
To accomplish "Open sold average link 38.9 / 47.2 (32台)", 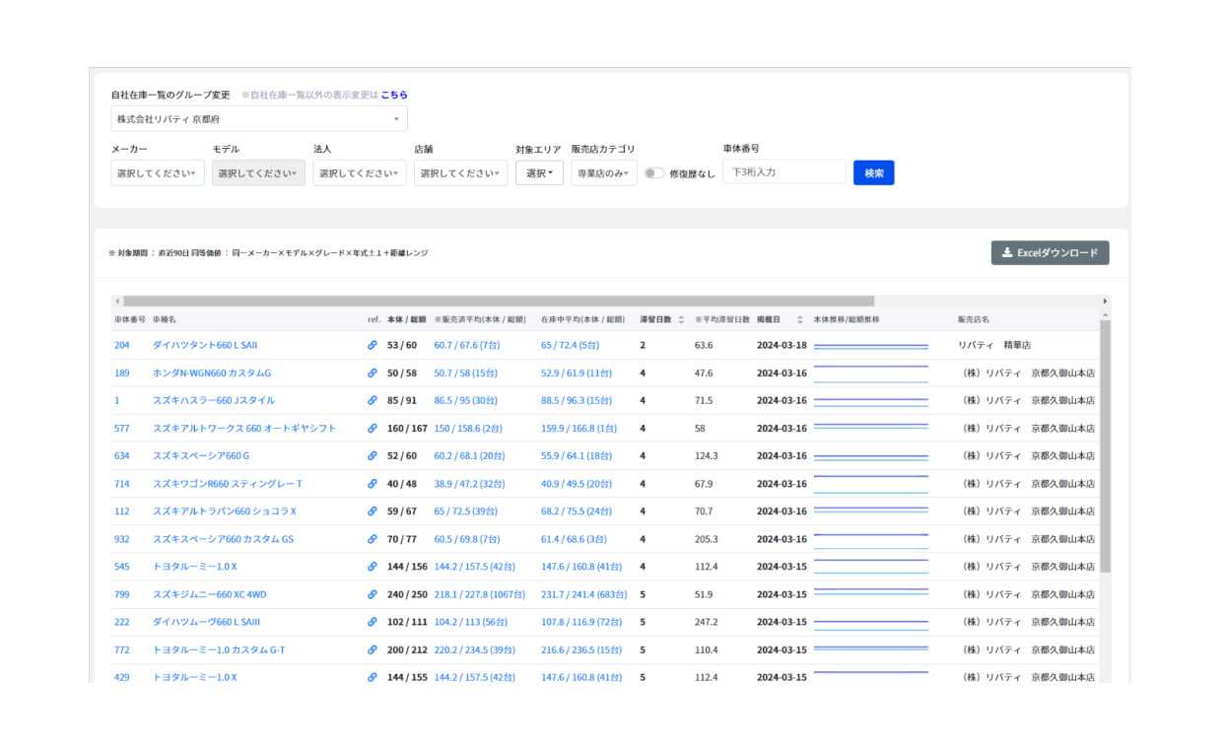I will pos(470,484).
